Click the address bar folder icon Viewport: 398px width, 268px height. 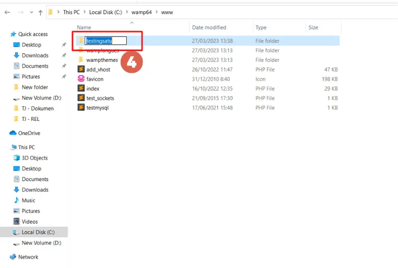coord(51,12)
